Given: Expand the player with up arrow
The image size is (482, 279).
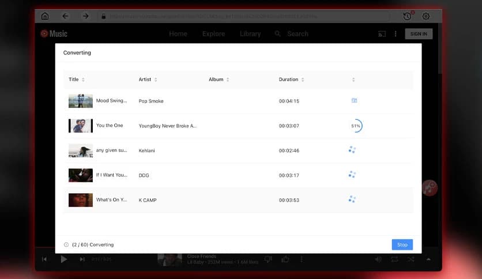Looking at the screenshot, I should tap(428, 259).
